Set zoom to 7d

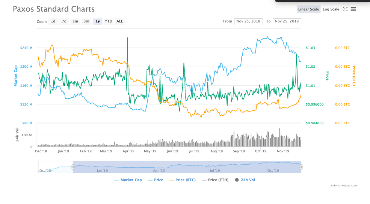point(64,21)
